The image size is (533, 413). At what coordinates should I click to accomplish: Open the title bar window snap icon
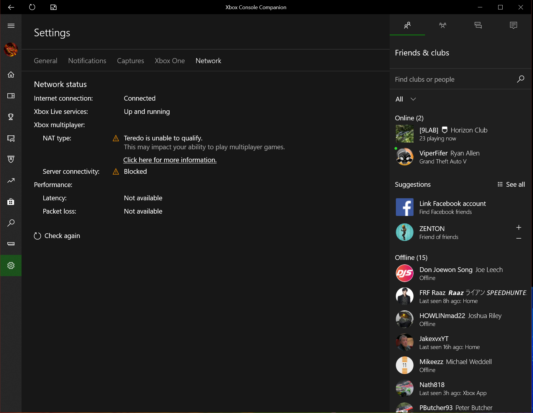[53, 7]
